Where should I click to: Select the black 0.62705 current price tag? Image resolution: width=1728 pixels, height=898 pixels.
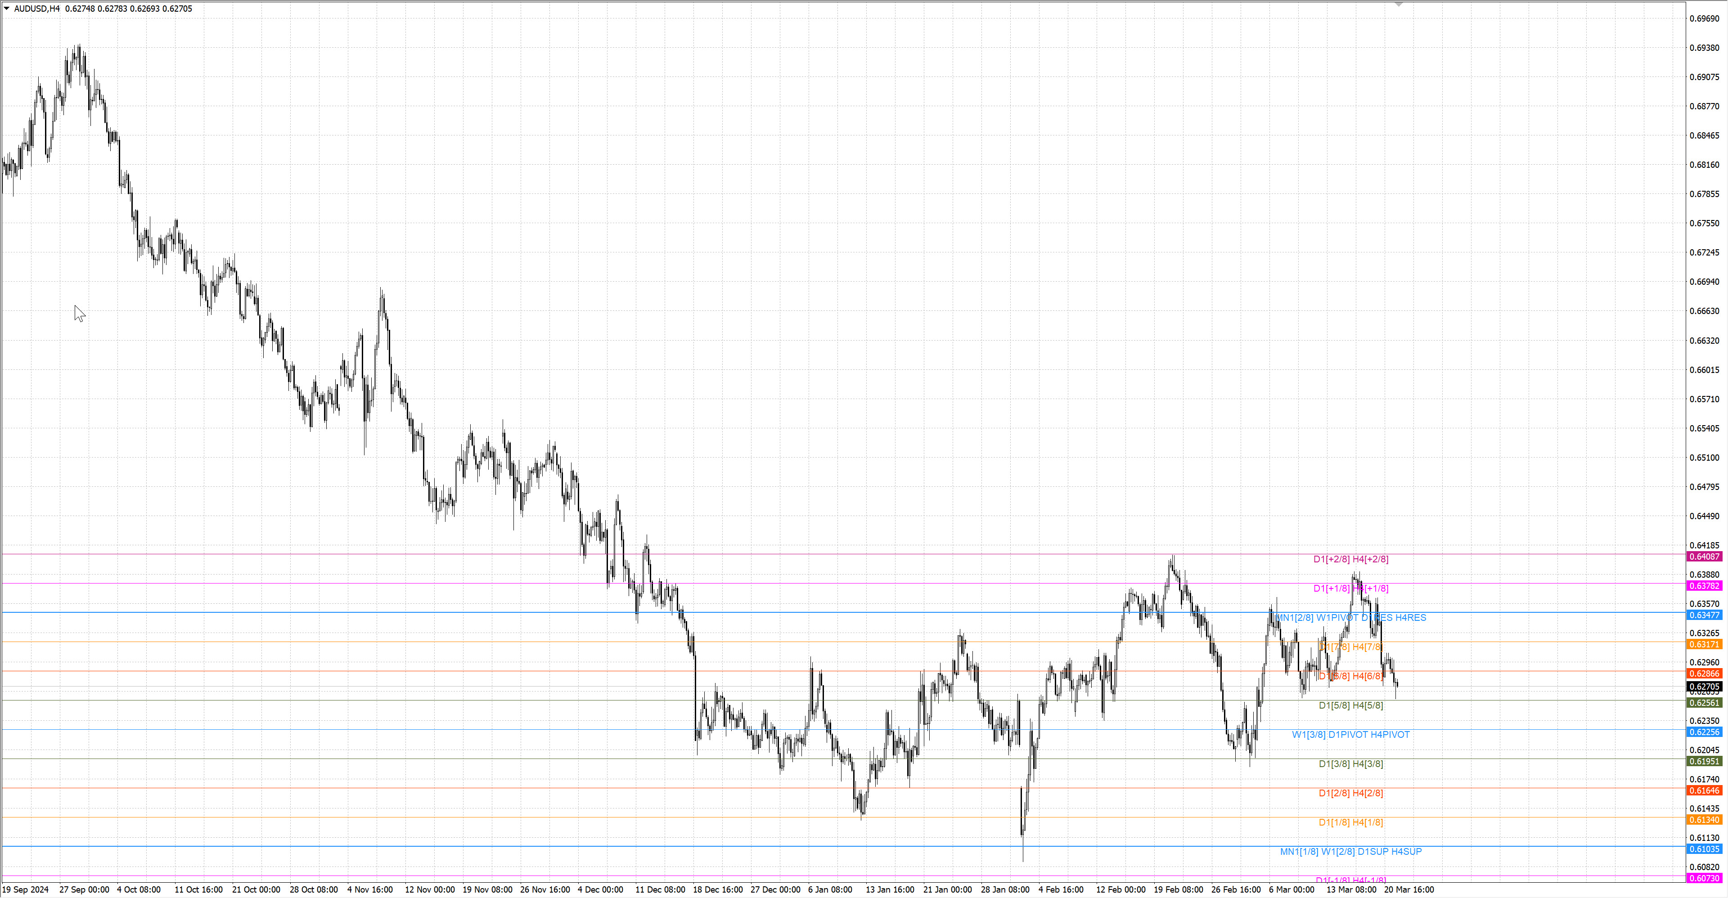tap(1704, 687)
